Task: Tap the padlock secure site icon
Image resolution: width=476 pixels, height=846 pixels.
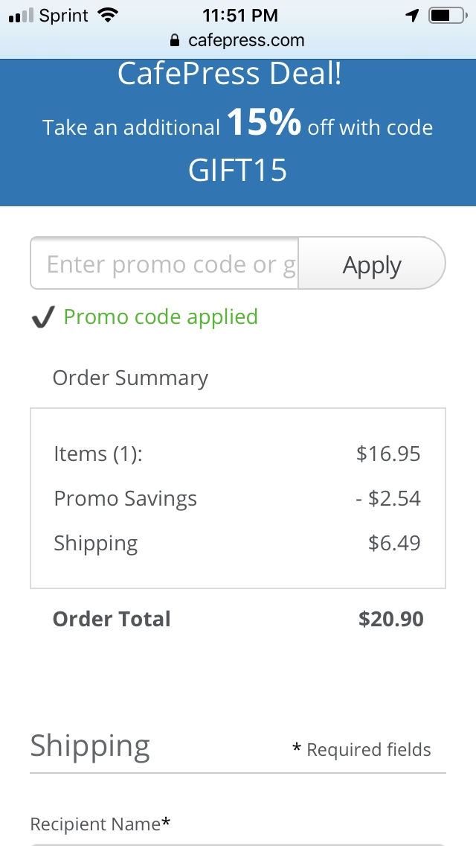Action: [x=176, y=40]
